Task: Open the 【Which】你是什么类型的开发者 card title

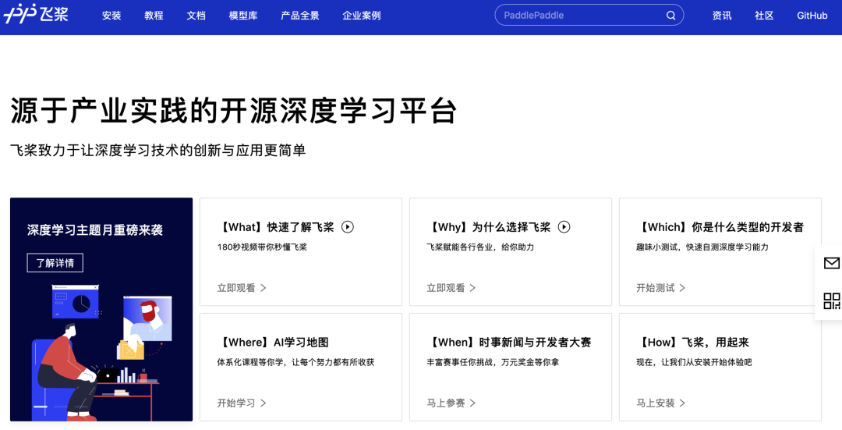Action: coord(720,227)
